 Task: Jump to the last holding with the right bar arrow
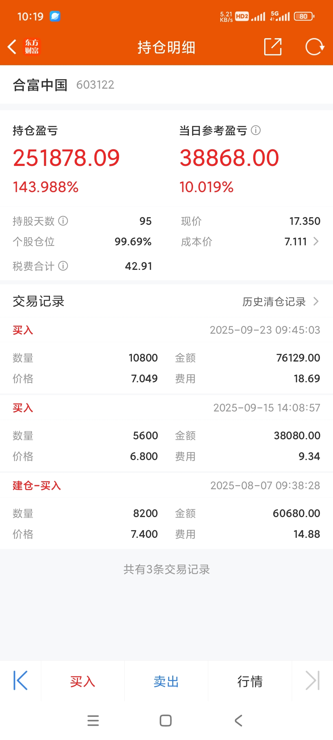(313, 681)
